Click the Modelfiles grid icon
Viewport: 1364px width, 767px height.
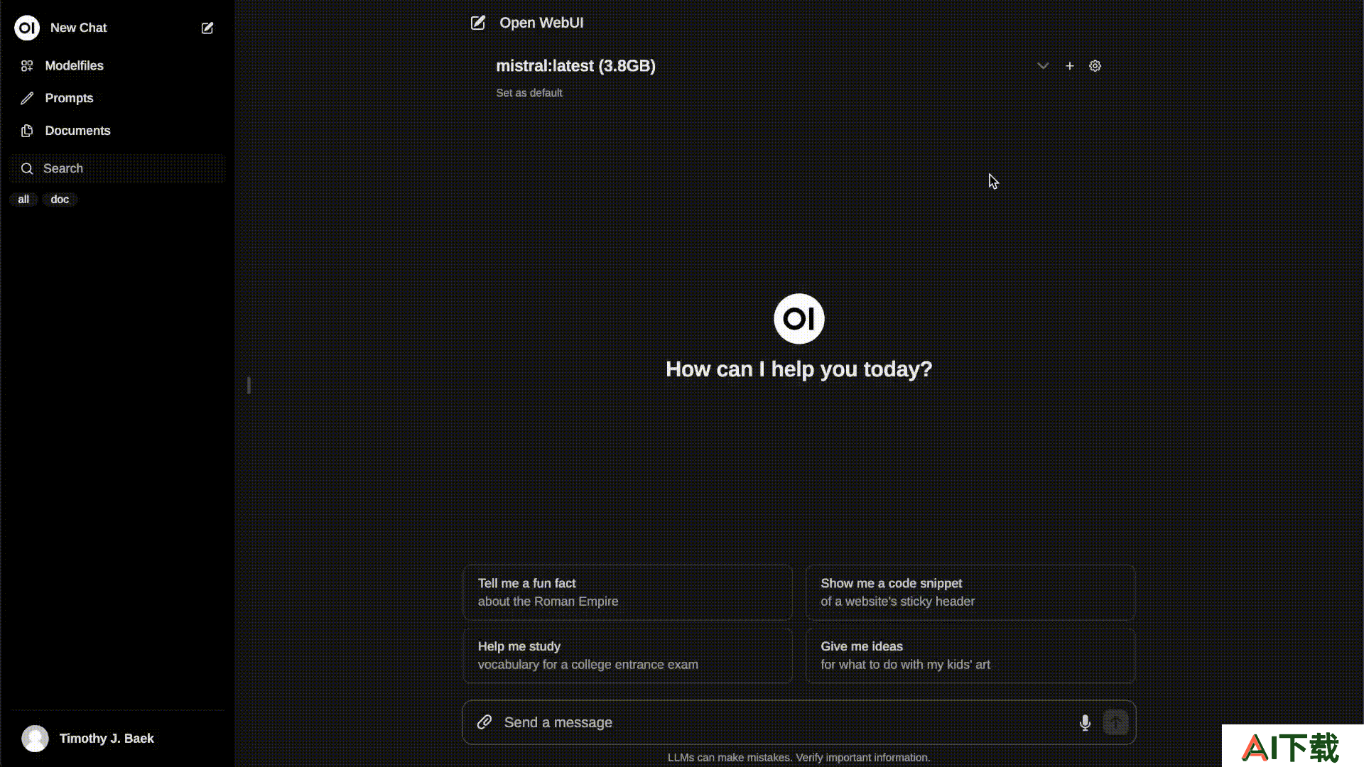click(27, 66)
